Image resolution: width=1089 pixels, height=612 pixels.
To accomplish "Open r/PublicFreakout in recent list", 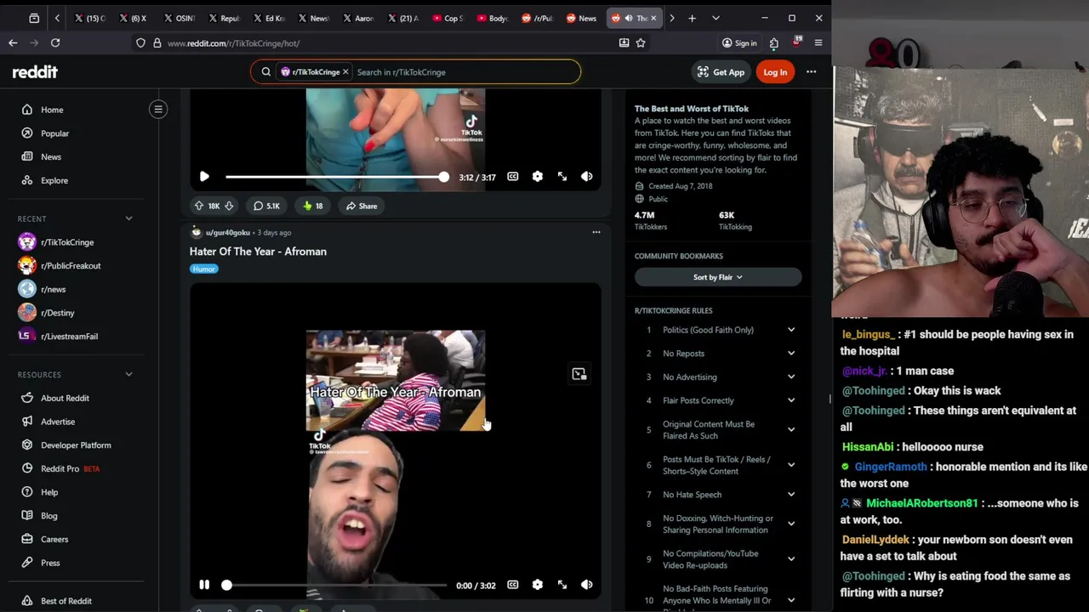I will point(71,265).
